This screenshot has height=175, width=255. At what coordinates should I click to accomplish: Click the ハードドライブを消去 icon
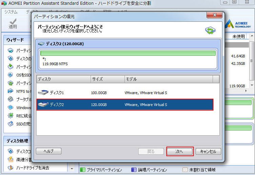pyautogui.click(x=11, y=168)
